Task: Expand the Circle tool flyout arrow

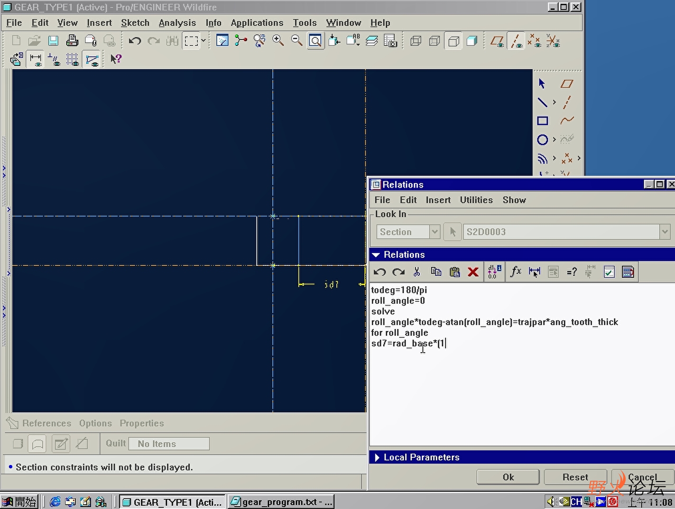Action: coord(554,139)
